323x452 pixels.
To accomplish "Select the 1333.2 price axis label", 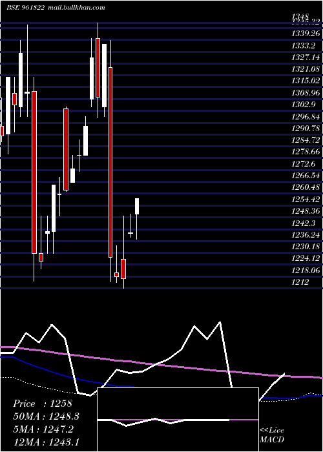I will pyautogui.click(x=304, y=46).
